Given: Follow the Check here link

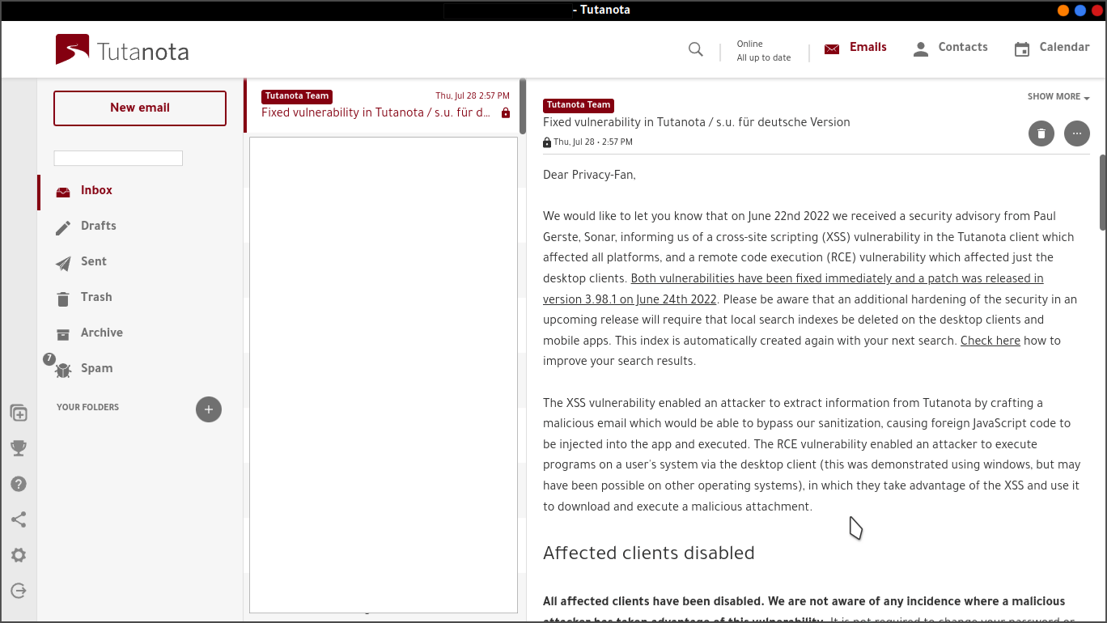Looking at the screenshot, I should click(990, 341).
